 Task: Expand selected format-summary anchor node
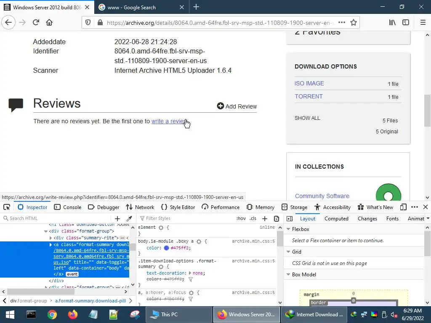51,244
